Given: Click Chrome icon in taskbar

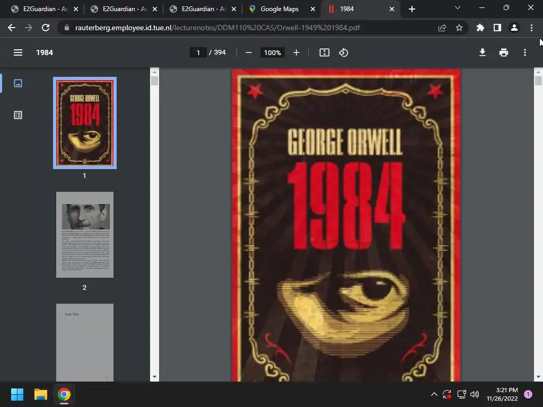Looking at the screenshot, I should click(64, 394).
